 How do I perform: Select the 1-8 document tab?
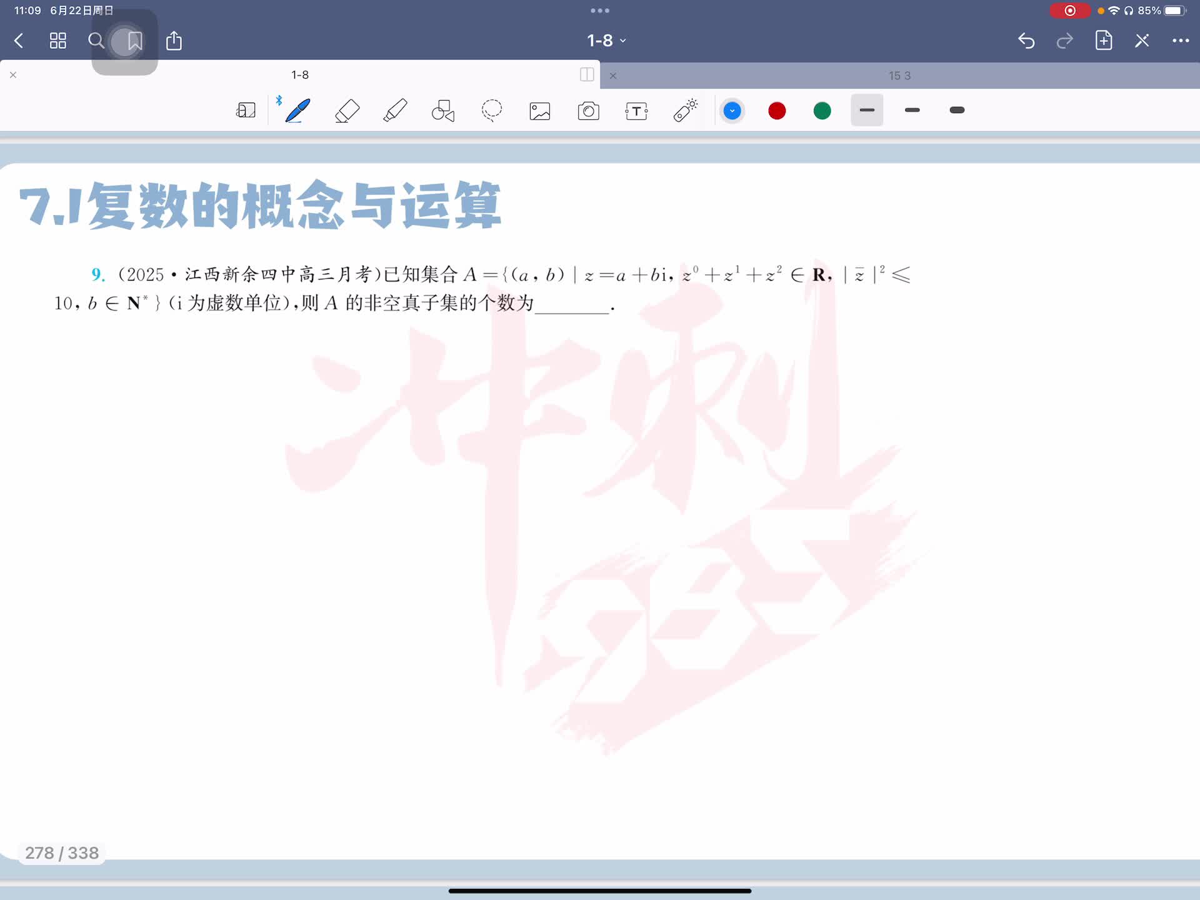[300, 75]
